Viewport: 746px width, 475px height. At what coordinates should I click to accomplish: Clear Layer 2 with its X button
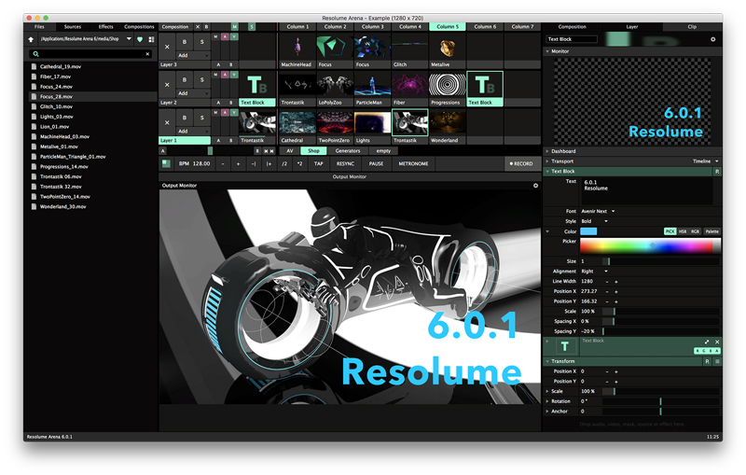coord(167,85)
